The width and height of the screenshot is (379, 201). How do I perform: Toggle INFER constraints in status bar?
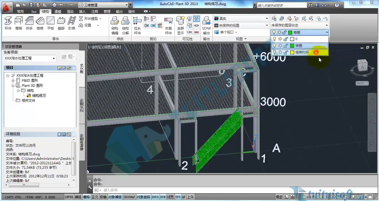pos(69,197)
